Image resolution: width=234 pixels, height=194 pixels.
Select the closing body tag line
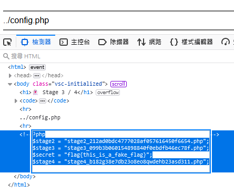click(25, 176)
